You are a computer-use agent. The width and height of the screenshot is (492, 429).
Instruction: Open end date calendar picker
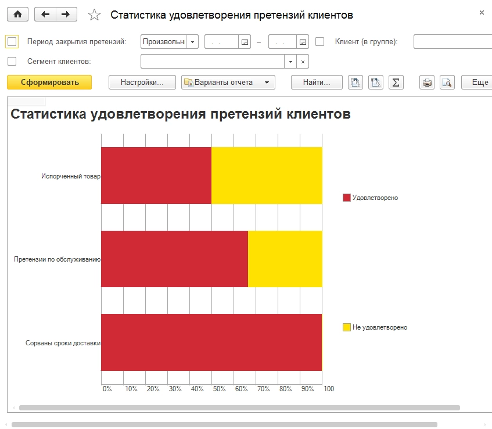tap(303, 42)
